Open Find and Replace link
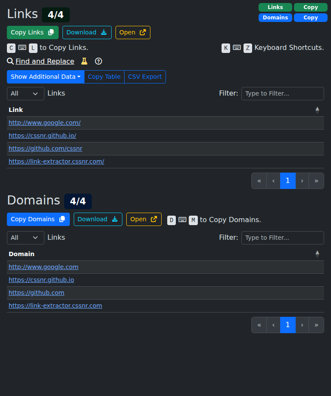The image size is (331, 396). point(45,61)
